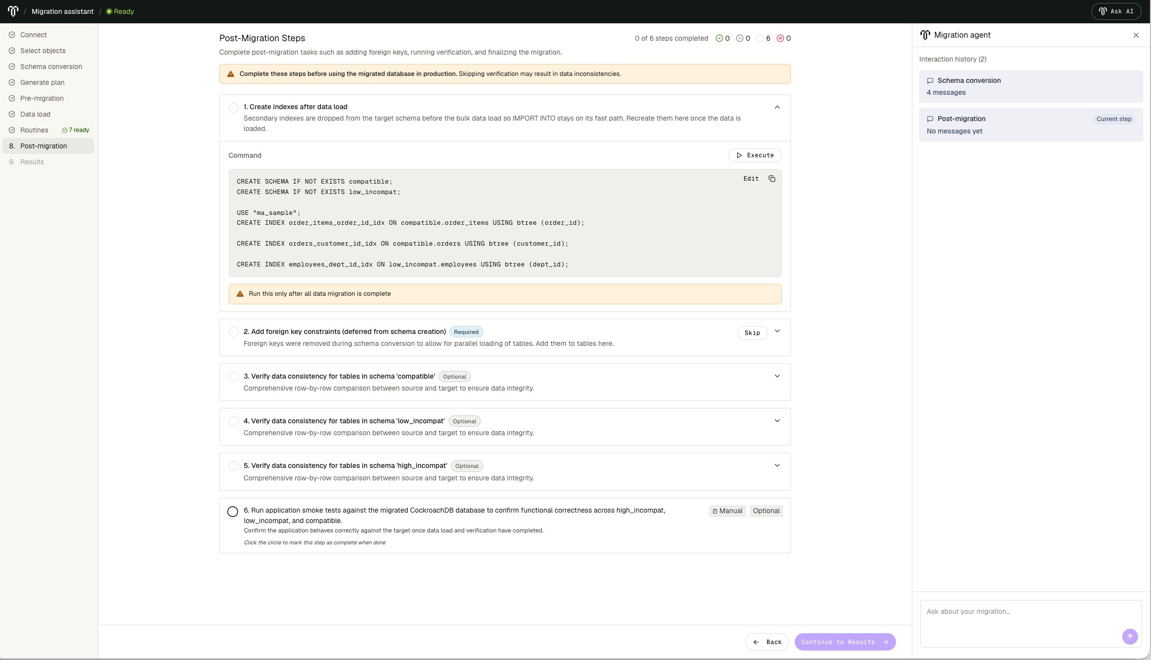Click the Select objects check icon
The image size is (1151, 660).
12,51
